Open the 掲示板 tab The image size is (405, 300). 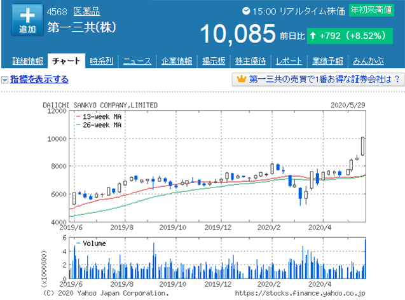(x=214, y=61)
